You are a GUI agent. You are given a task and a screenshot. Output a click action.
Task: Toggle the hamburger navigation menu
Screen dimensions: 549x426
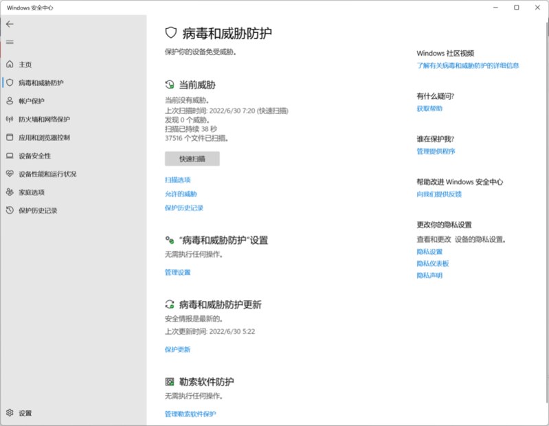click(x=10, y=43)
